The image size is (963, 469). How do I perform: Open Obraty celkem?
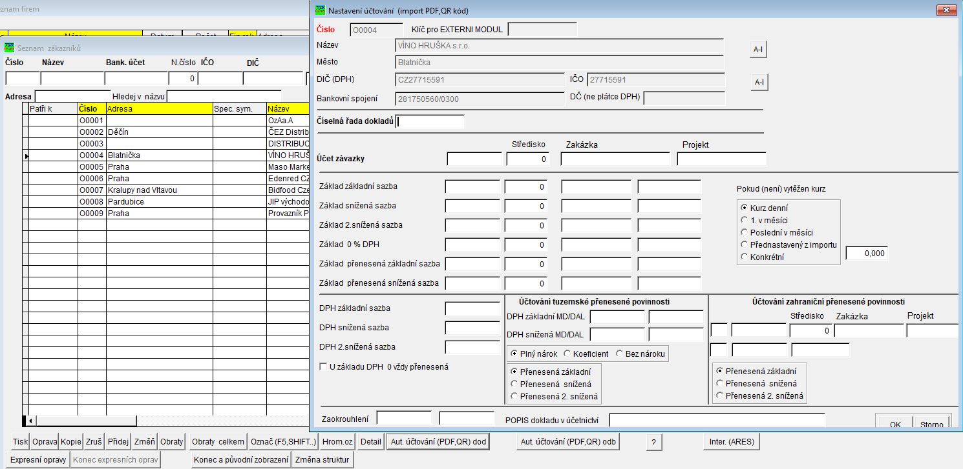tap(218, 442)
